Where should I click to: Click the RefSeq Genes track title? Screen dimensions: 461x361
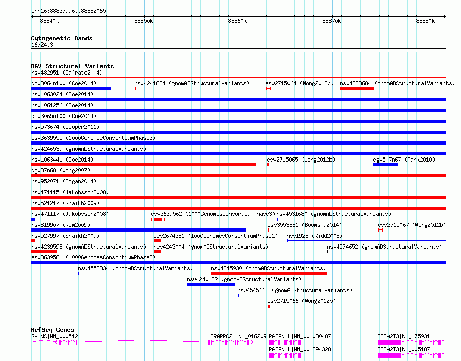(x=52, y=330)
